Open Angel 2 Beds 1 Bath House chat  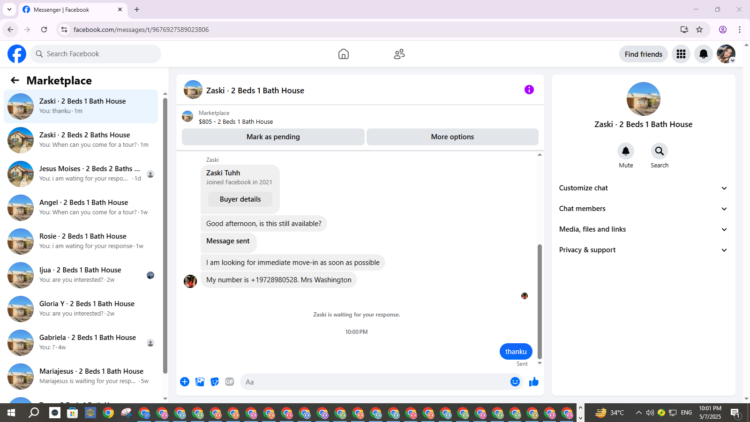[x=81, y=208]
